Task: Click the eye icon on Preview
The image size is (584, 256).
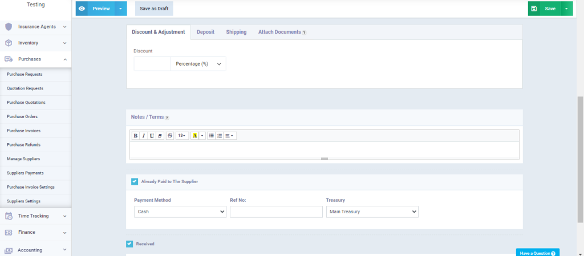Action: (82, 9)
